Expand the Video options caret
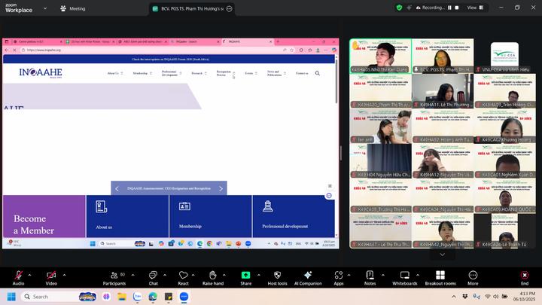 (x=64, y=275)
